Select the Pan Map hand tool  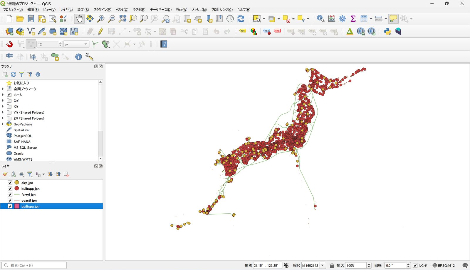[x=79, y=19]
